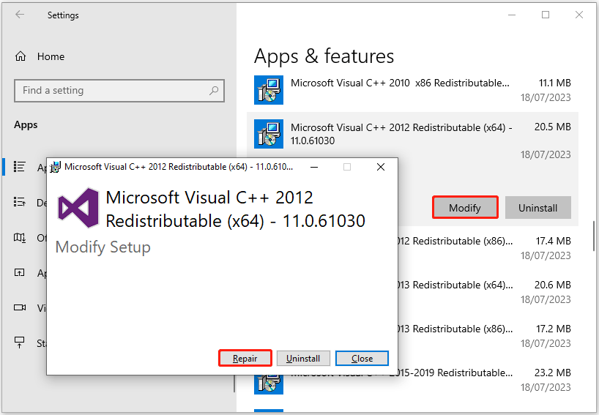
Task: Click the Apps section heading
Action: pos(26,125)
